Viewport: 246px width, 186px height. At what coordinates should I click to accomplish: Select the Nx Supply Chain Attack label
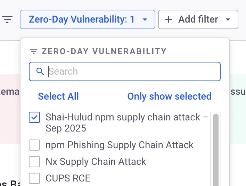[96, 162]
